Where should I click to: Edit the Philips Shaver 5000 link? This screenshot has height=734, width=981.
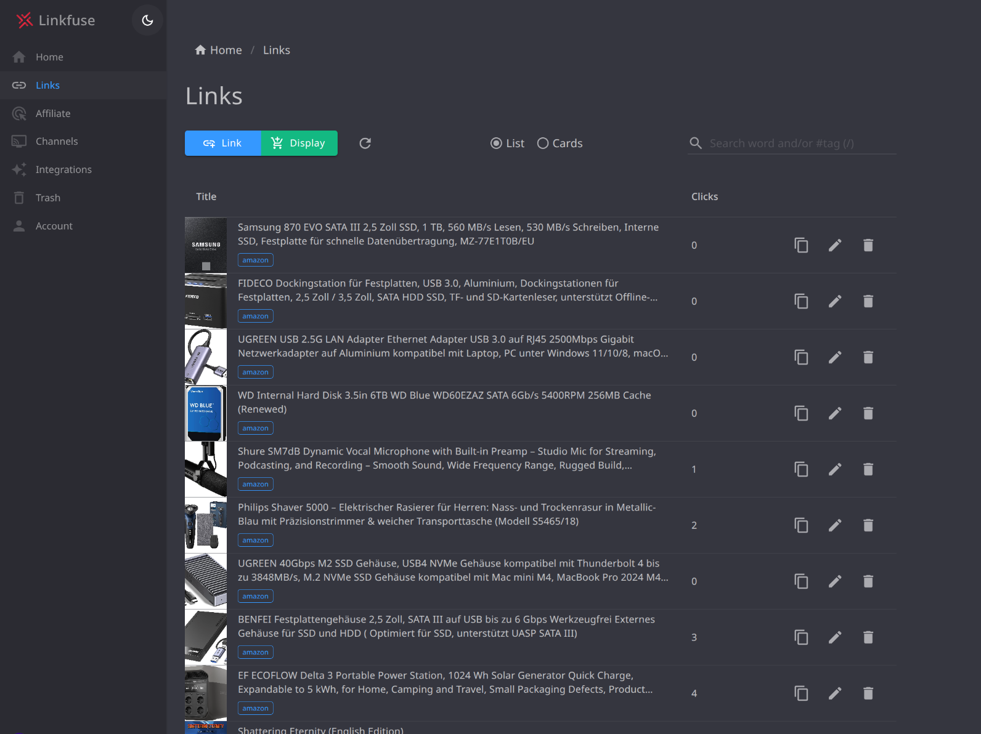[835, 525]
